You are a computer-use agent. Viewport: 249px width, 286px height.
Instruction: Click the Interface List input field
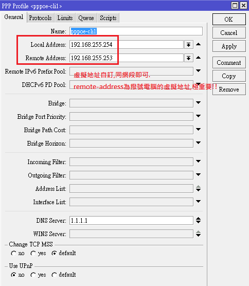[x=131, y=202]
